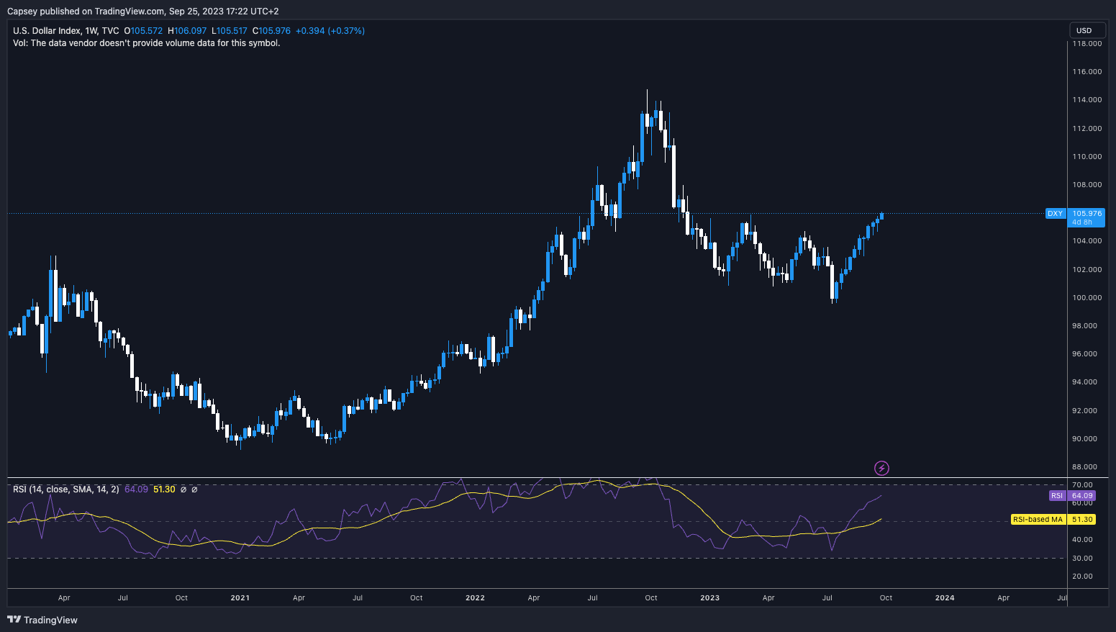Click the purple 64.09 RSI legend value
Image resolution: width=1116 pixels, height=632 pixels.
(x=136, y=489)
